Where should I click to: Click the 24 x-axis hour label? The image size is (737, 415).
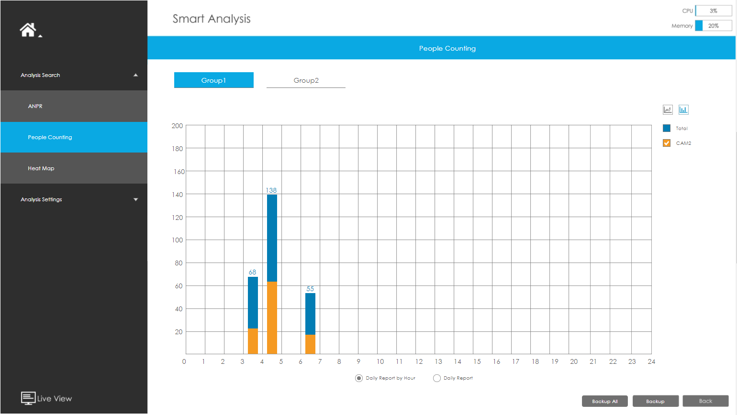tap(651, 361)
